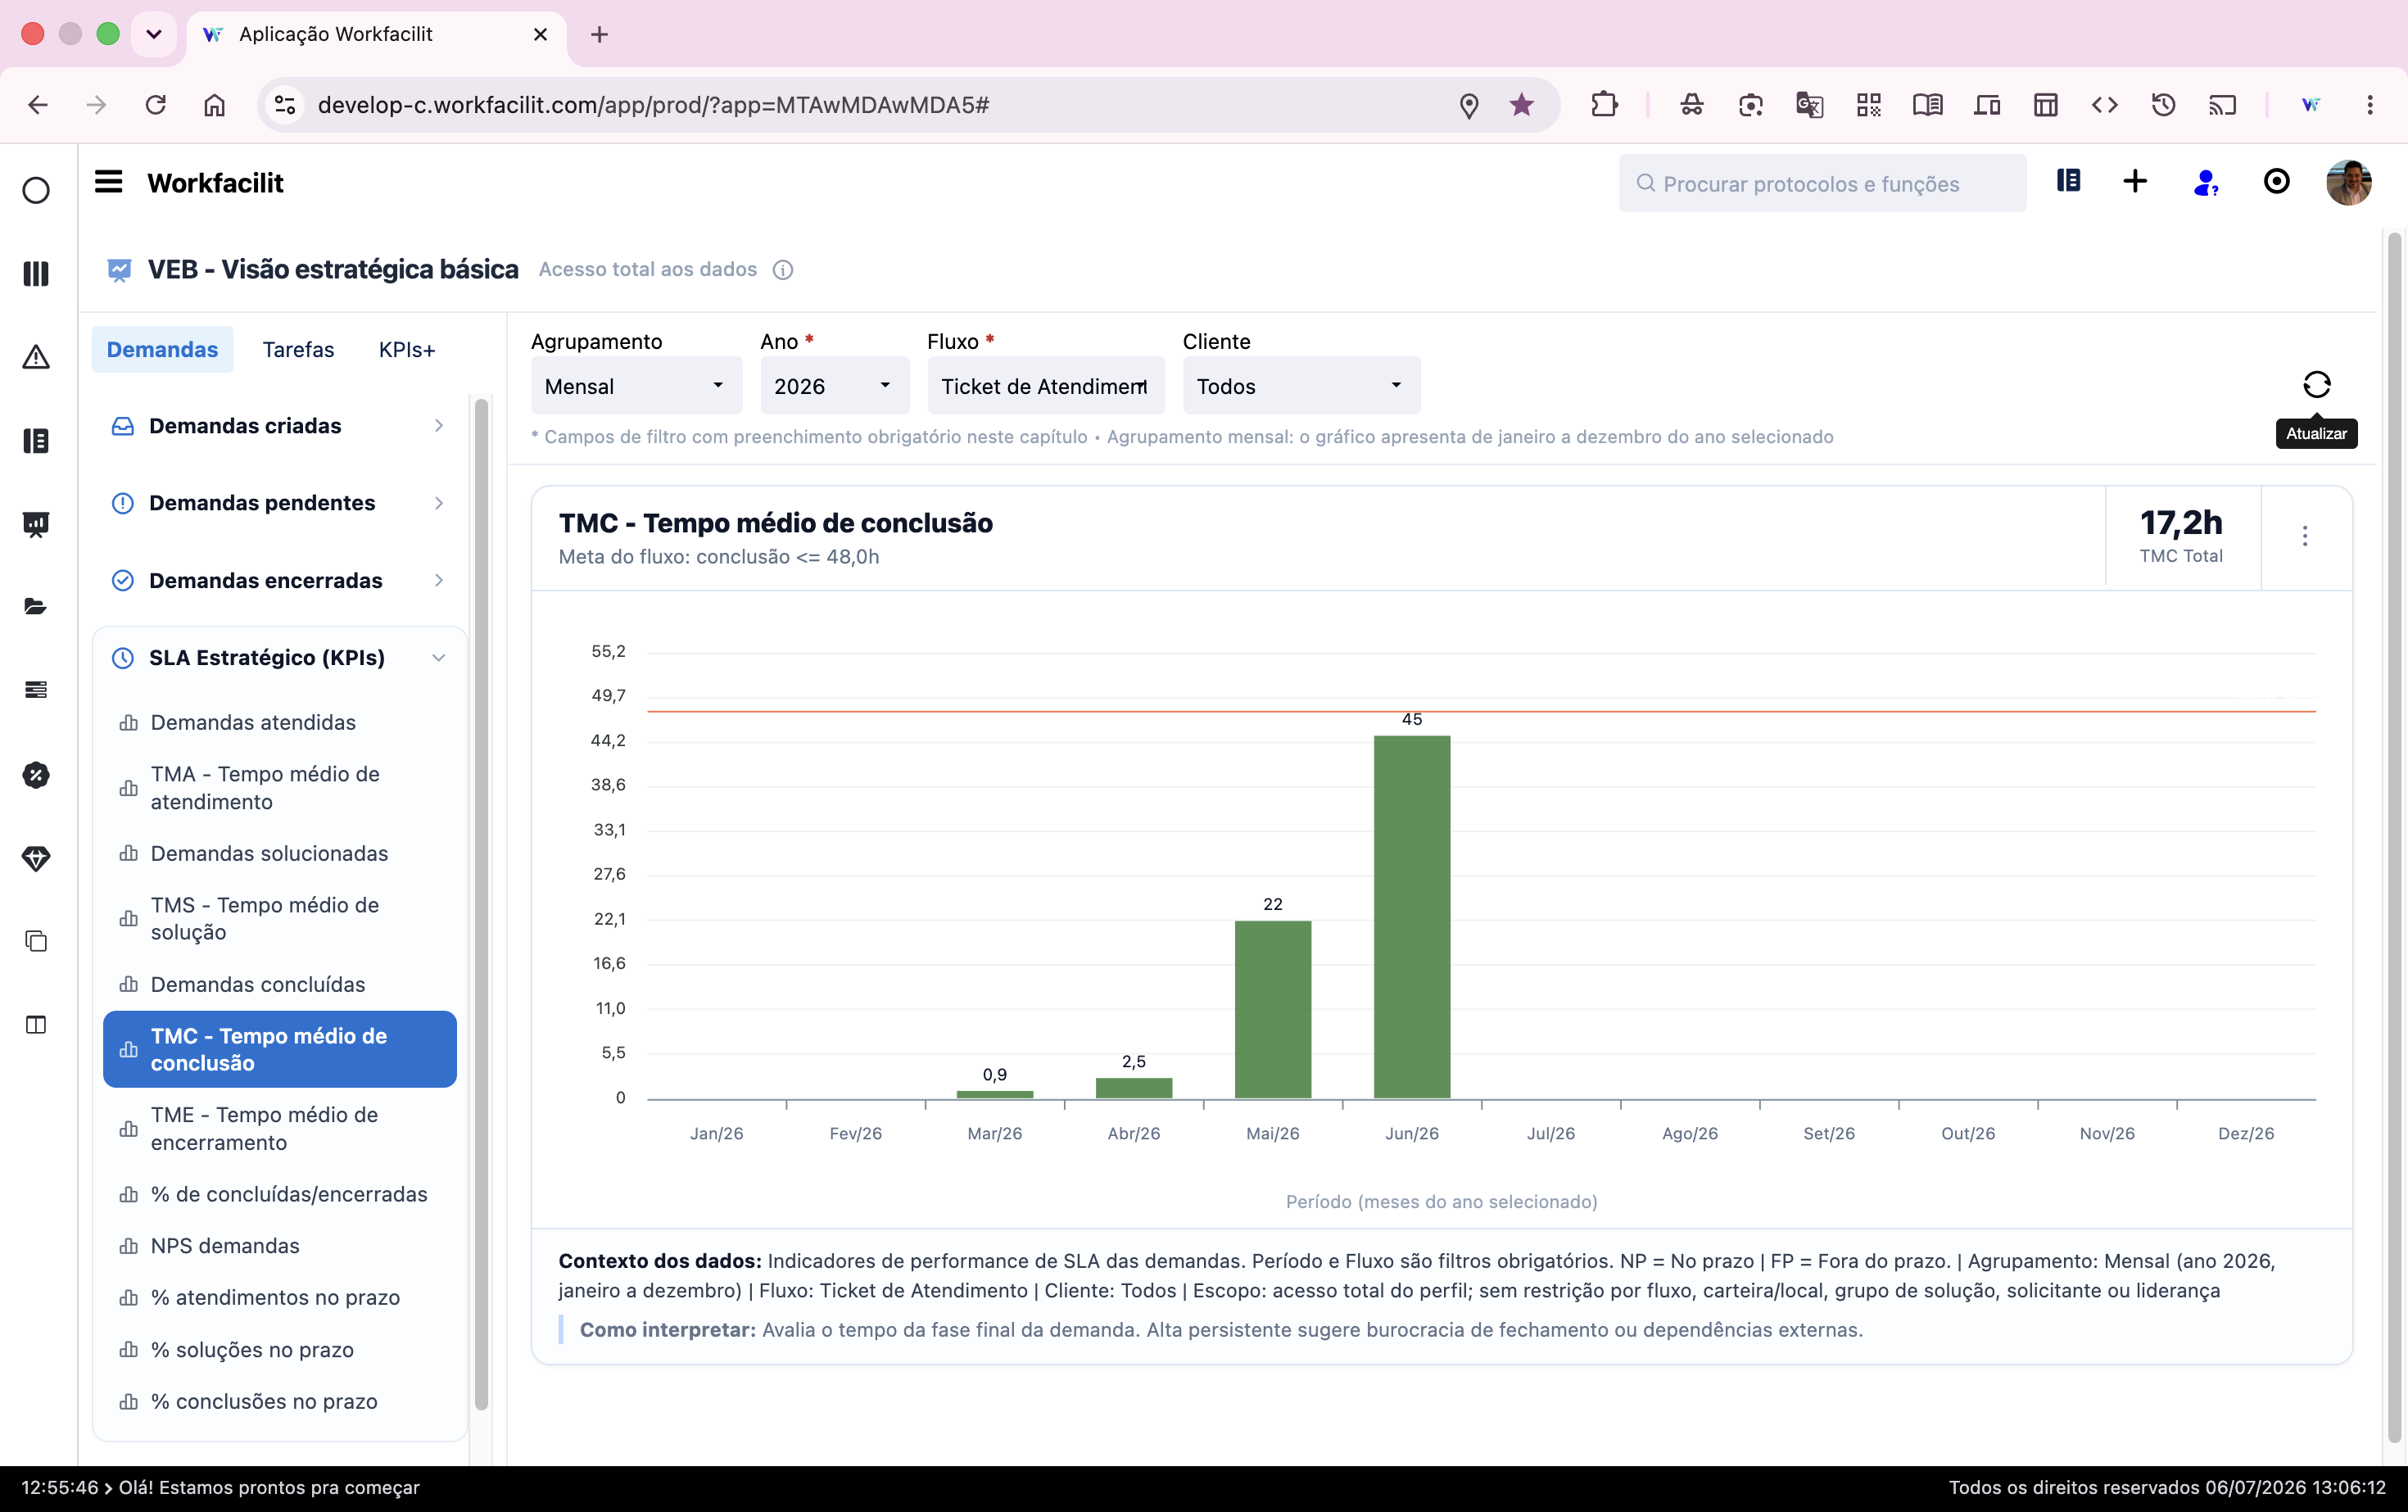This screenshot has width=2408, height=1512.
Task: Click the QR code extension icon
Action: pos(1868,105)
